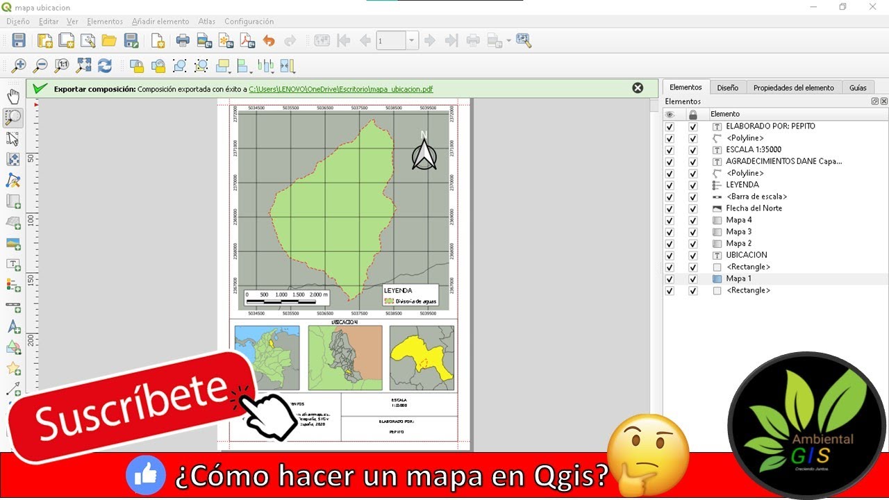Screen dimensions: 889x500
Task: Open the Editar menu
Action: click(x=49, y=22)
